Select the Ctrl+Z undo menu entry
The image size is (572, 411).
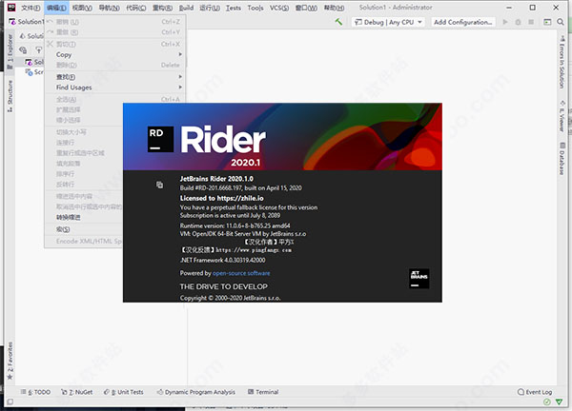(x=115, y=22)
